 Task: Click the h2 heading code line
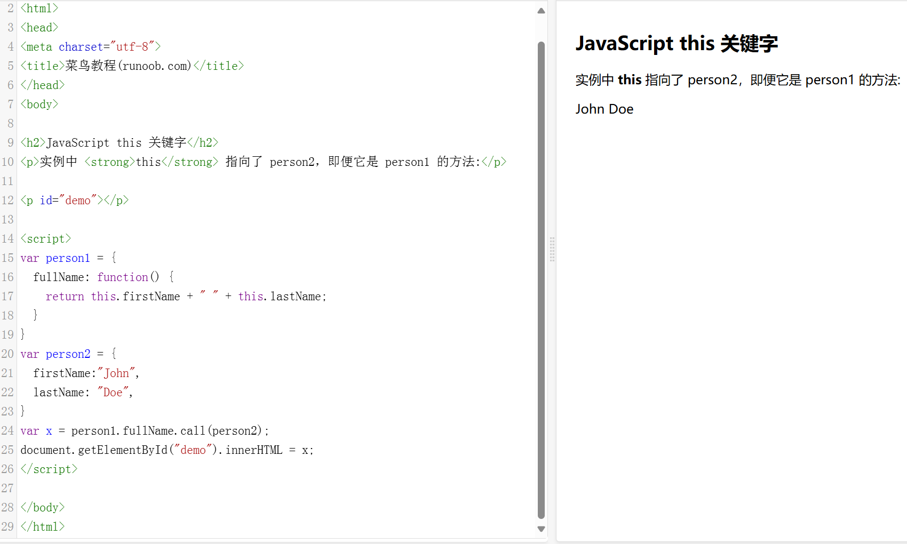coord(120,143)
